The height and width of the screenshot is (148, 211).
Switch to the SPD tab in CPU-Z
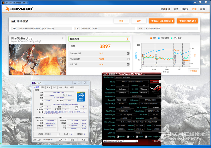click(60, 88)
